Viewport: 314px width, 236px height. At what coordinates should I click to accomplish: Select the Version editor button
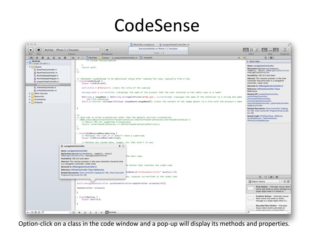[257, 50]
